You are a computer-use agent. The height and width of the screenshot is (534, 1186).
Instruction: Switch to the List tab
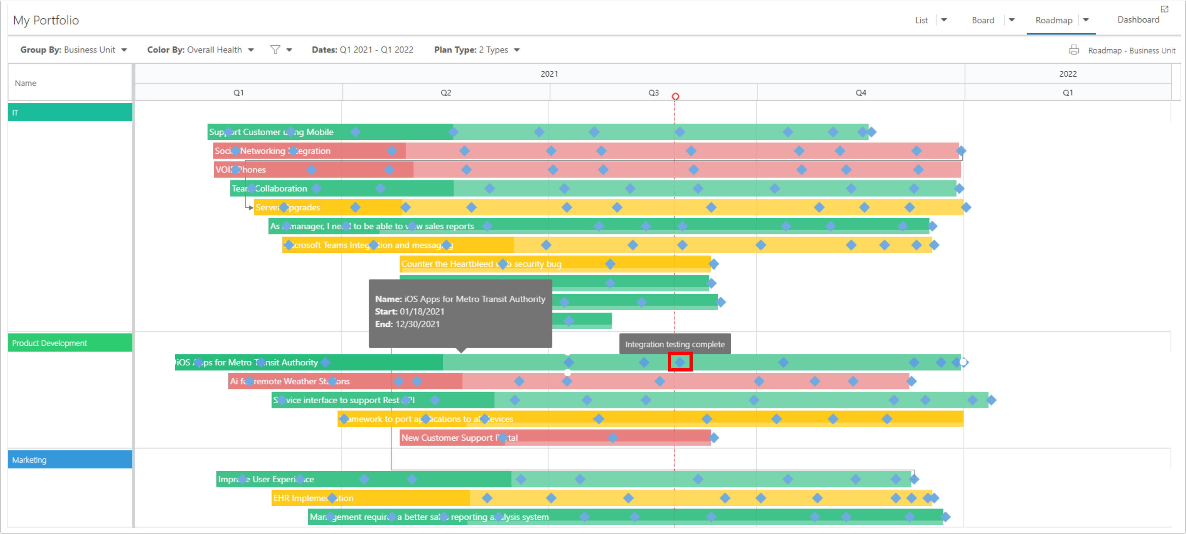pos(921,20)
